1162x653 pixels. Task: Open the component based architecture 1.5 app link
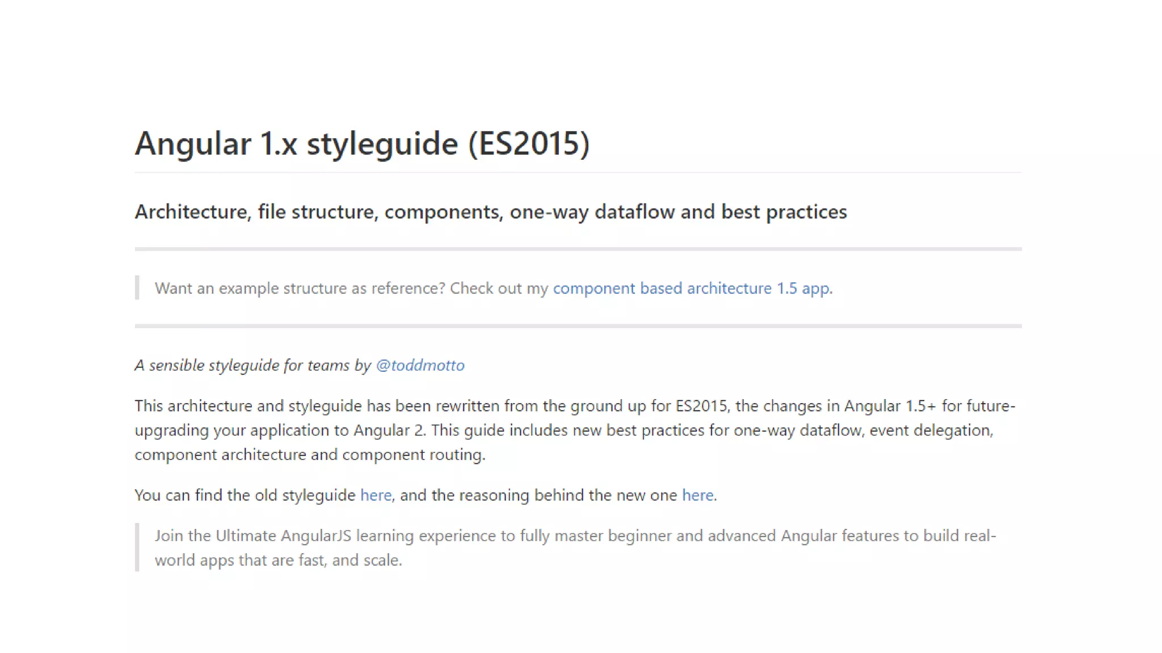pyautogui.click(x=691, y=289)
